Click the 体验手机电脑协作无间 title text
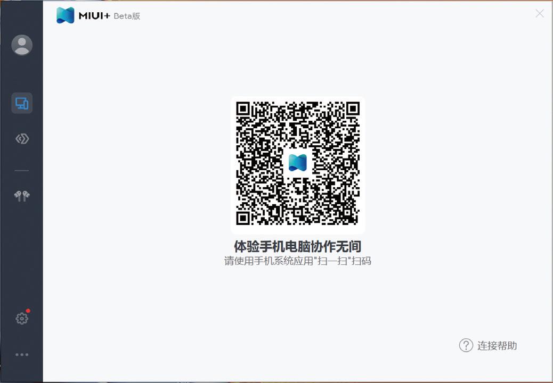The height and width of the screenshot is (383, 553). pos(298,246)
